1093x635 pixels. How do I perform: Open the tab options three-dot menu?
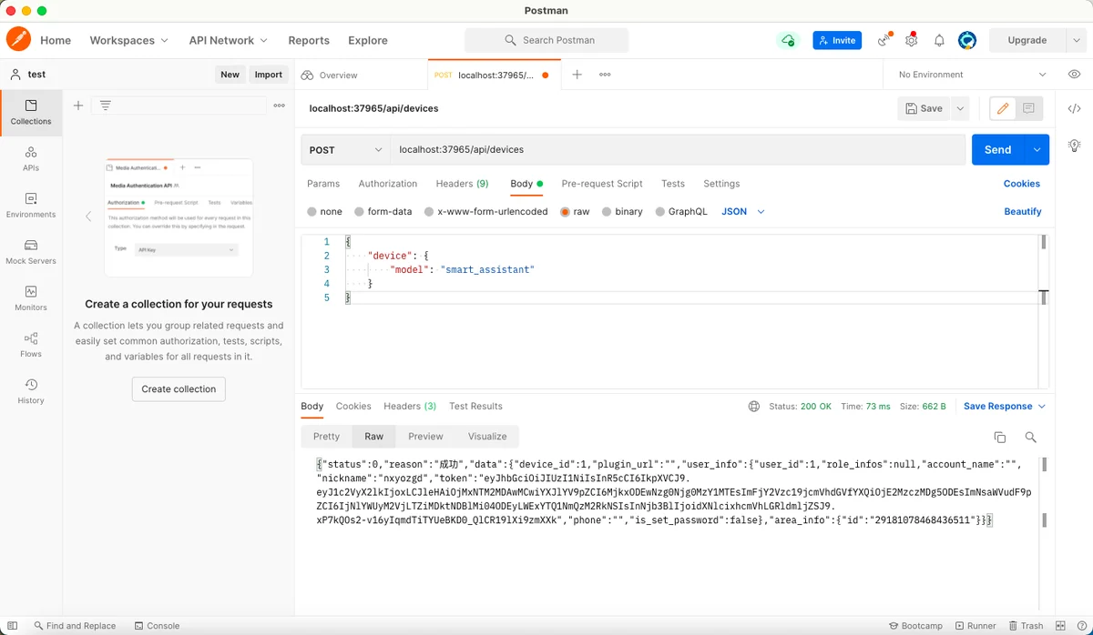(605, 75)
